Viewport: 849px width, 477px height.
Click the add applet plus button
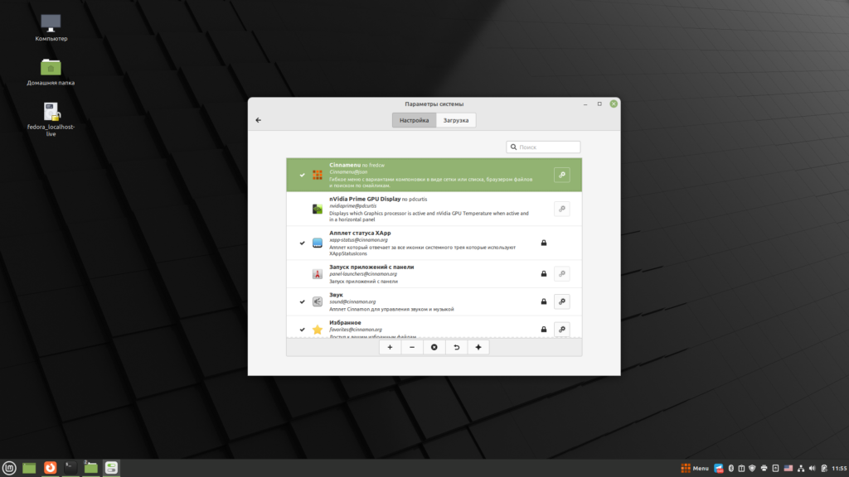click(390, 347)
